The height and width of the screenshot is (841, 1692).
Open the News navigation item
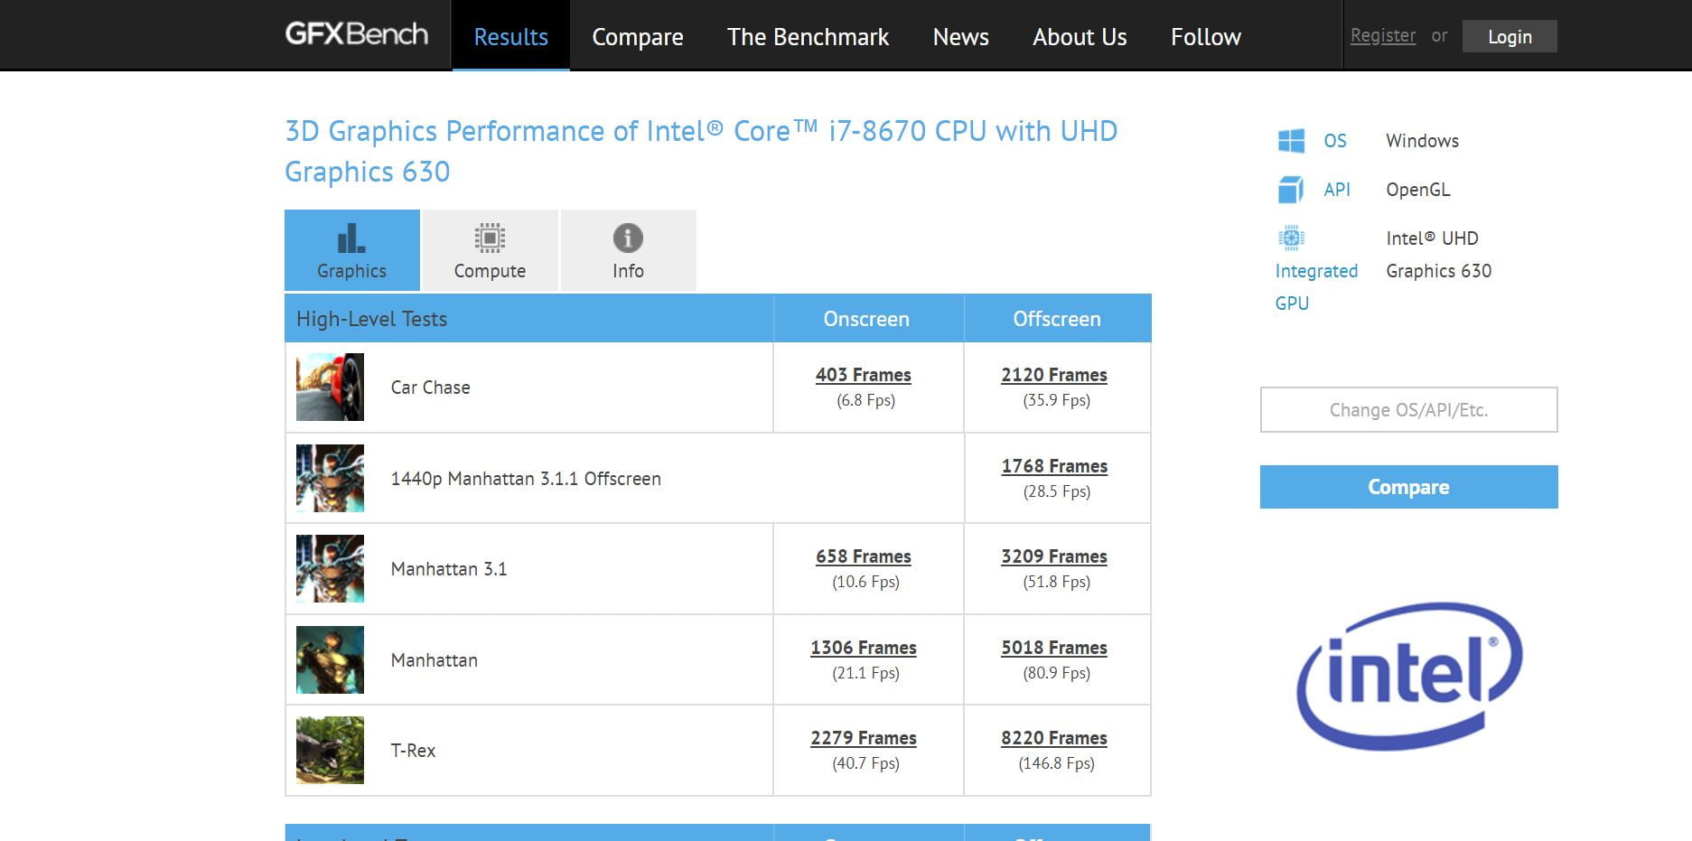960,37
